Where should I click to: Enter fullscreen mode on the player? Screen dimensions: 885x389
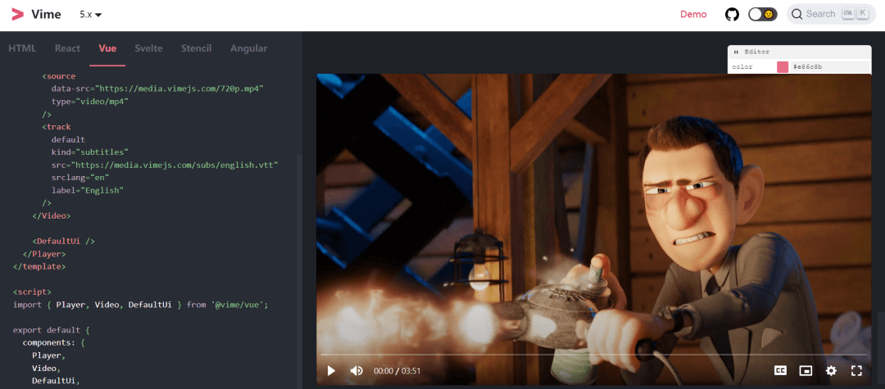[x=856, y=370]
